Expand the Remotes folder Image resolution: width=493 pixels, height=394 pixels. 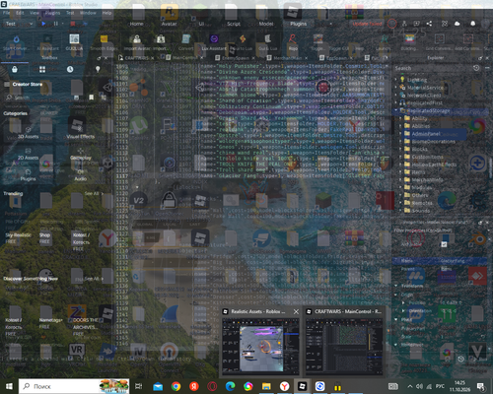pos(400,203)
